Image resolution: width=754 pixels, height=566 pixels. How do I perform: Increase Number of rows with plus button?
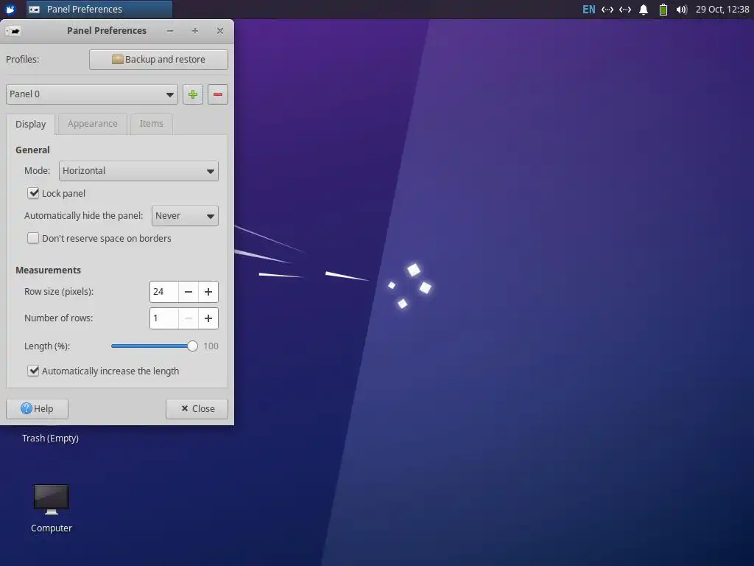[208, 318]
